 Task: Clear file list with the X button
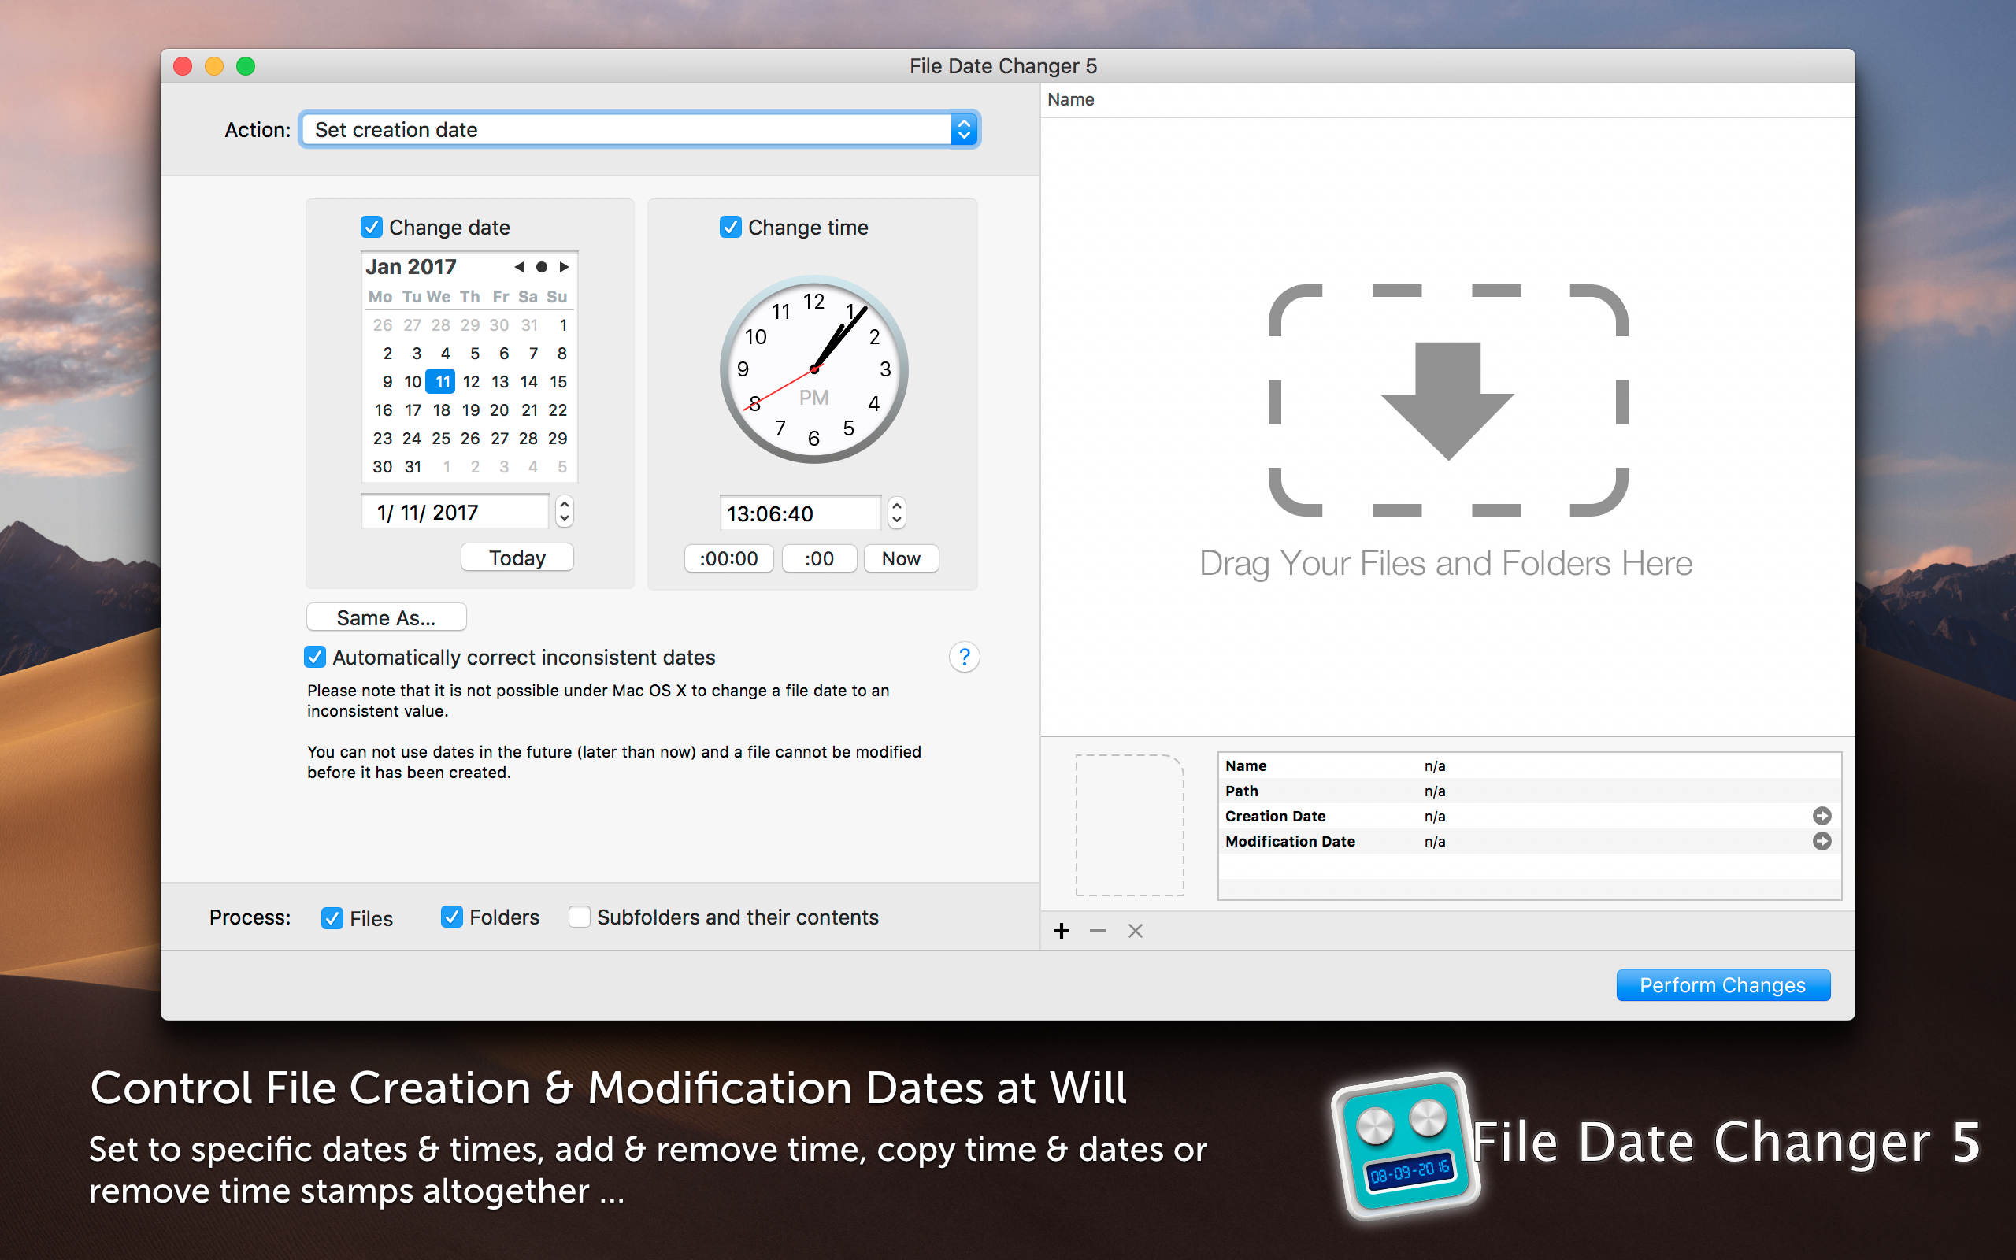[1136, 931]
